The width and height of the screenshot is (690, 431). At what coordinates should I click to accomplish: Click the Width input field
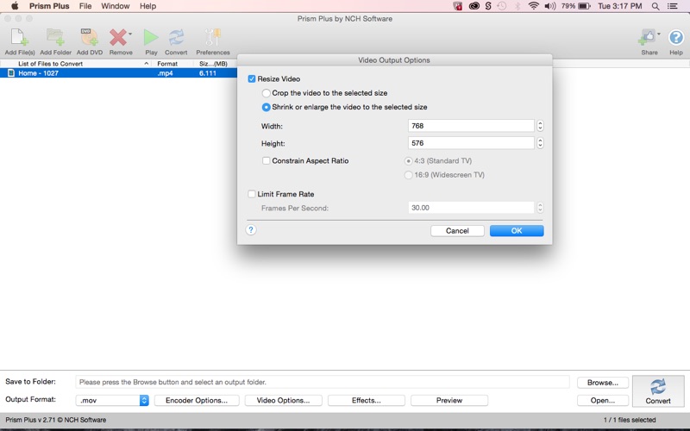tap(471, 126)
